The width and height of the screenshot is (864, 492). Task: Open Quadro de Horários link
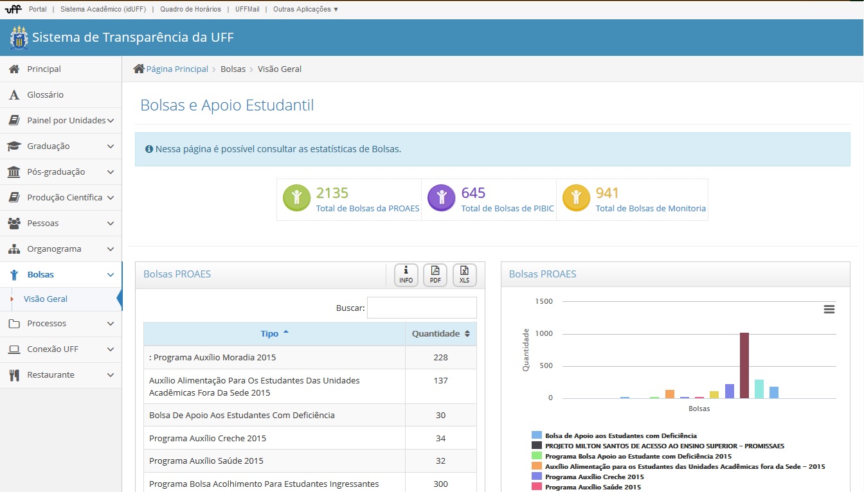click(x=190, y=9)
